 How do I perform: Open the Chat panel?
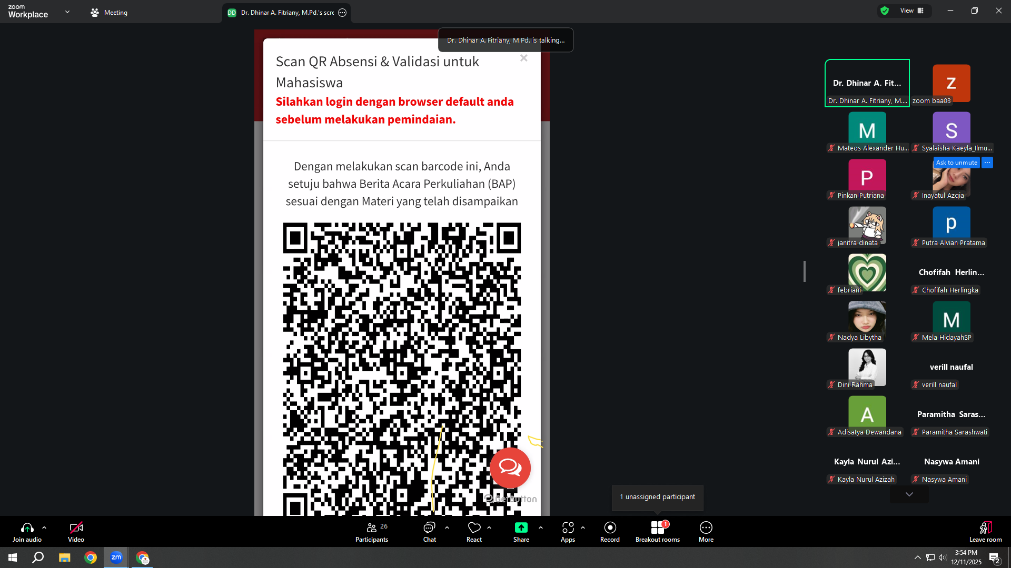click(430, 532)
